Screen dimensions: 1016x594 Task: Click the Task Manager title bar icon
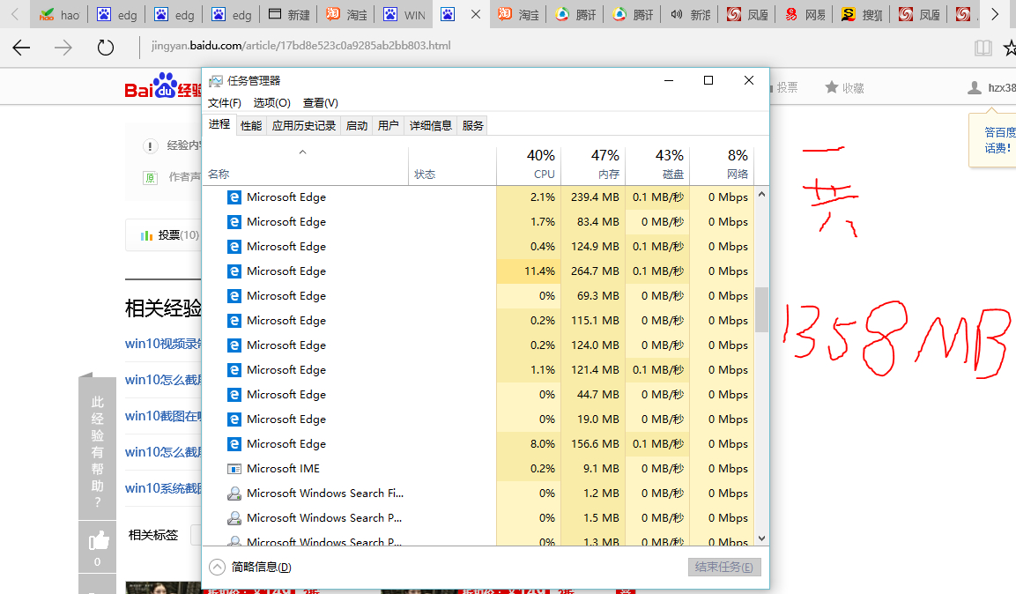pos(216,81)
